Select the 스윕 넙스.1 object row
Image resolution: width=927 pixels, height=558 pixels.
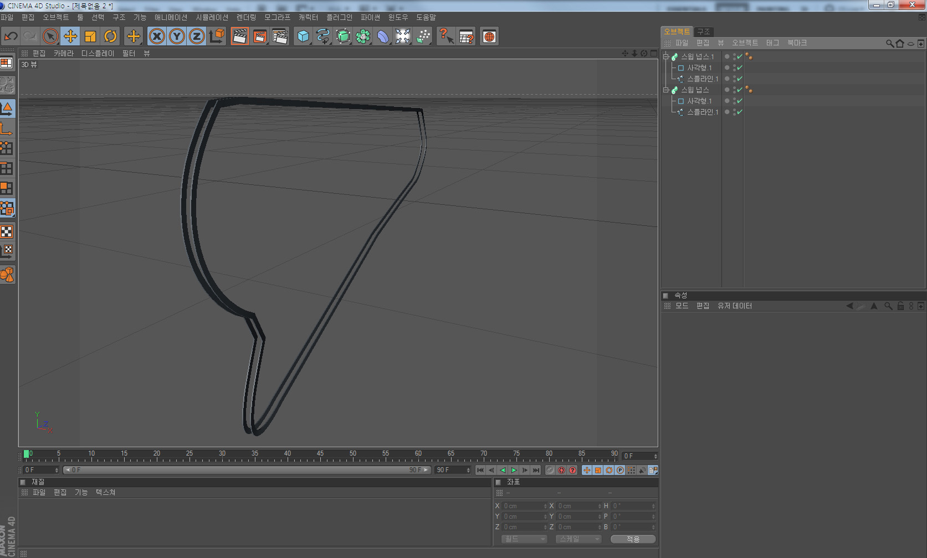click(698, 56)
